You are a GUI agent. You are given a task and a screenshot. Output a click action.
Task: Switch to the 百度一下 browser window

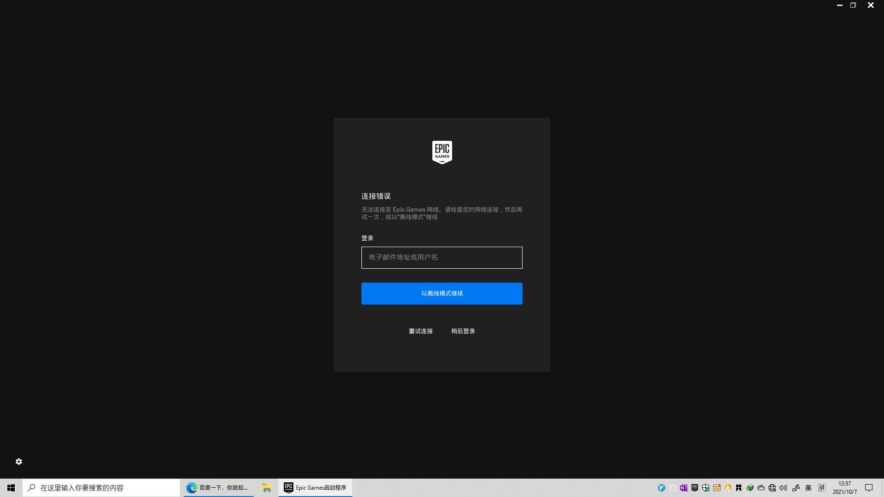pos(218,488)
